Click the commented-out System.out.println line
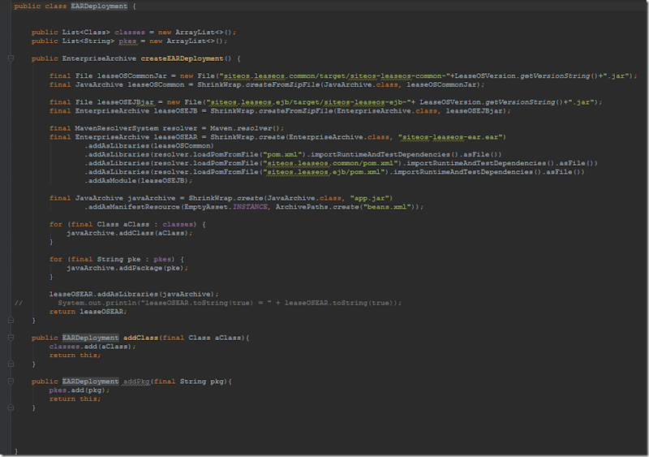 229,303
